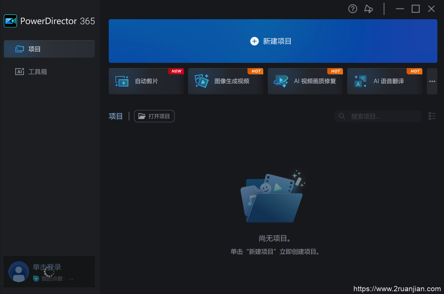Image resolution: width=444 pixels, height=294 pixels.
Task: Launch the AI 语音翻译 tool
Action: pos(385,81)
